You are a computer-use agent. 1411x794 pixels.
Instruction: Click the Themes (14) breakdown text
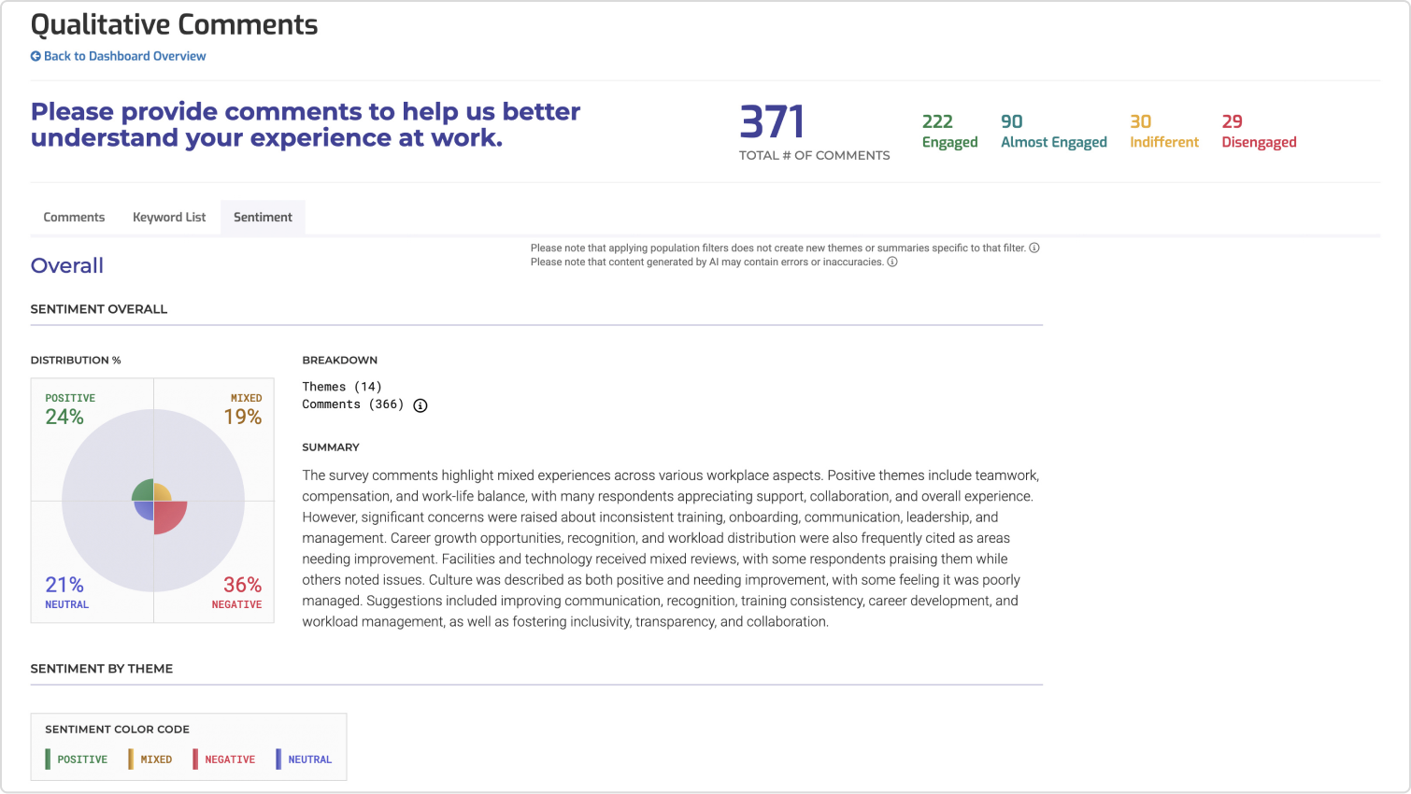(342, 387)
